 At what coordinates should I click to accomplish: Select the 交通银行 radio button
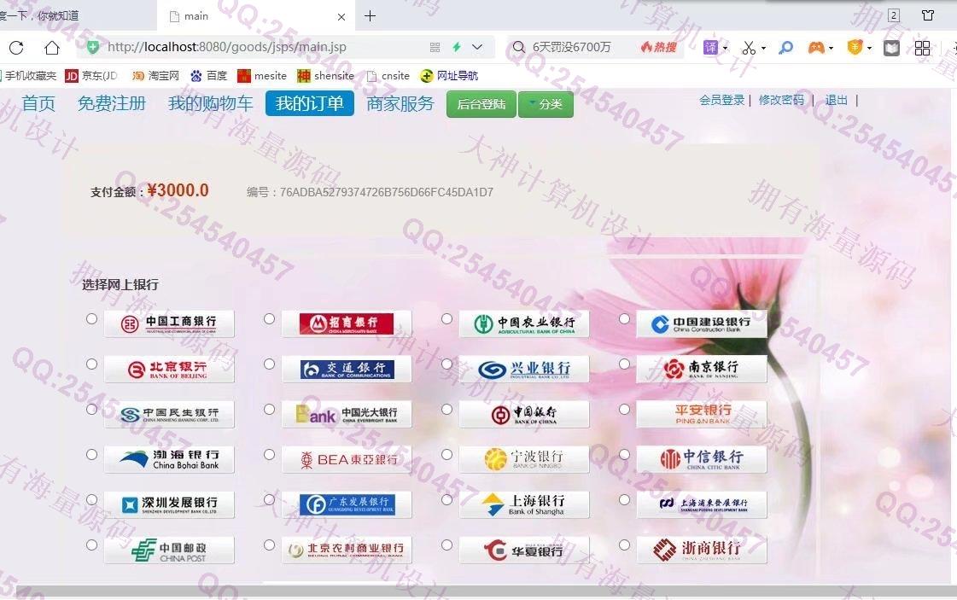269,364
